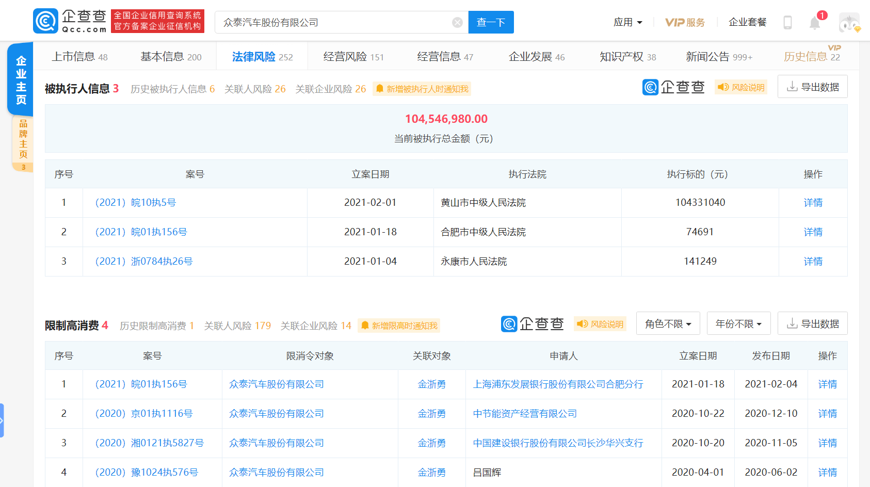870x487 pixels.
Task: Expand the 角色不限 dropdown
Action: [x=668, y=323]
